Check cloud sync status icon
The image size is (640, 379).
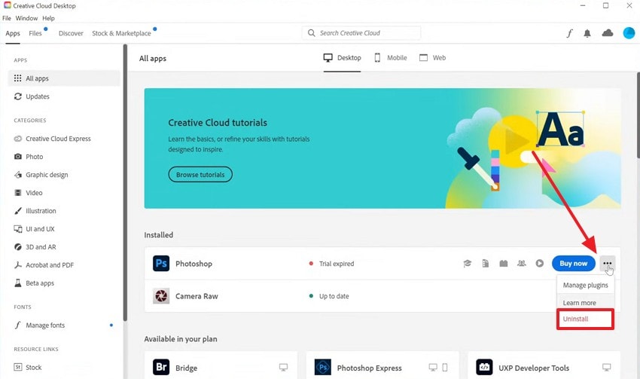tap(608, 32)
